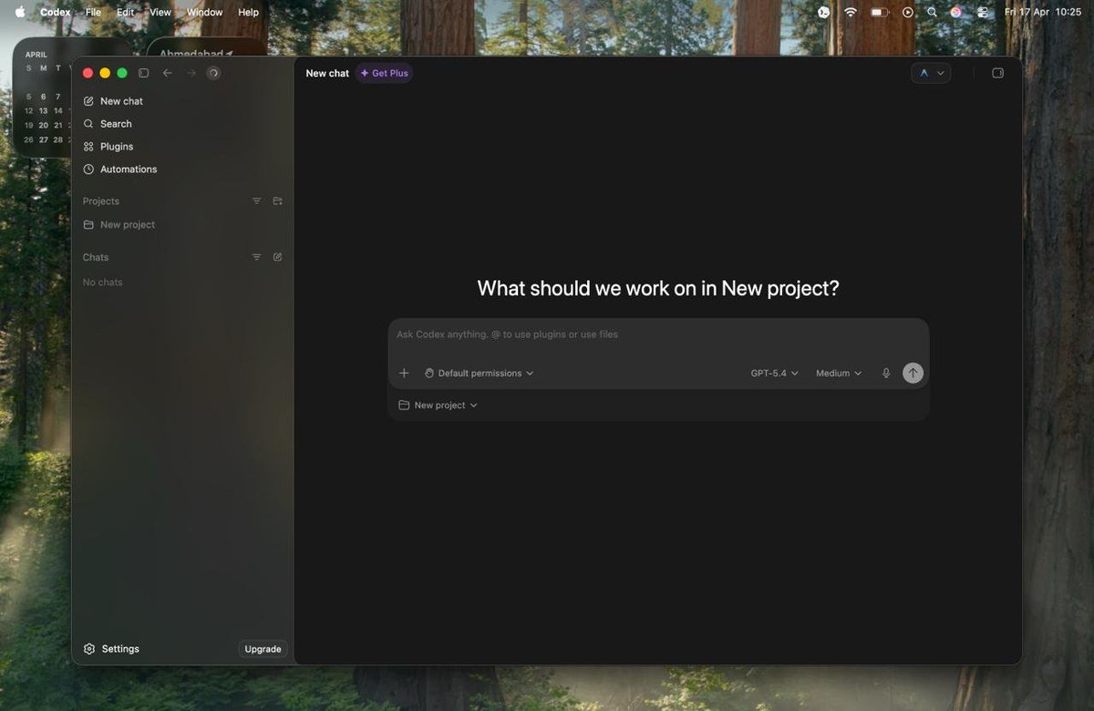Add a new project folder icon
Image resolution: width=1094 pixels, height=711 pixels.
(277, 201)
